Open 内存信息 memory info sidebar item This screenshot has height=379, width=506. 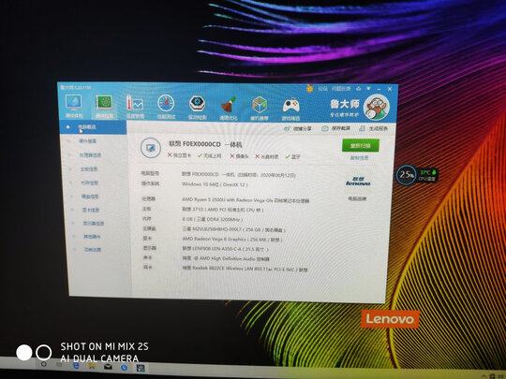click(89, 182)
